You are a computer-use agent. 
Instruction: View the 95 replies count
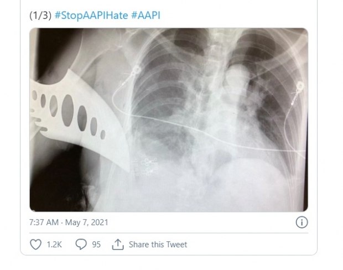[x=96, y=244]
